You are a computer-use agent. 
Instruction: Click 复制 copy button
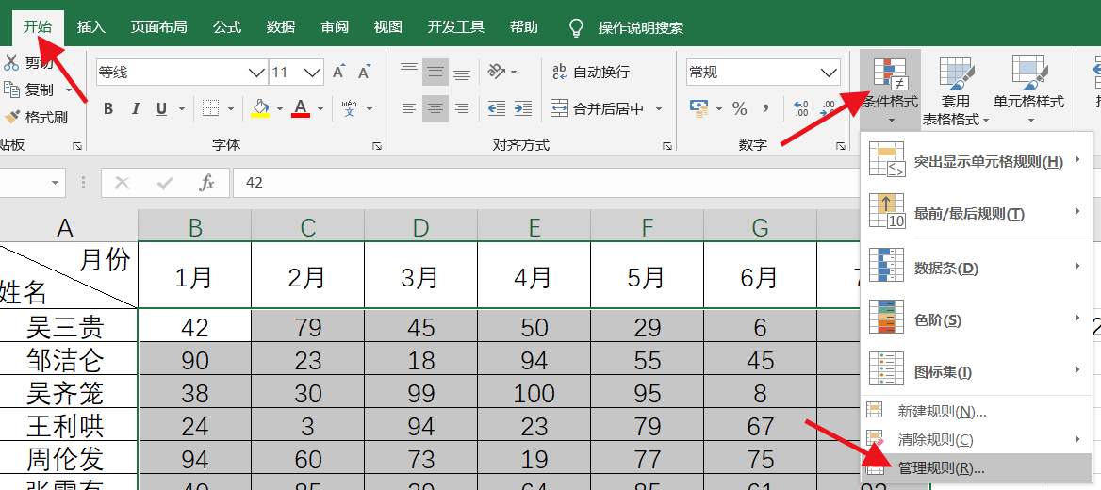pos(31,90)
